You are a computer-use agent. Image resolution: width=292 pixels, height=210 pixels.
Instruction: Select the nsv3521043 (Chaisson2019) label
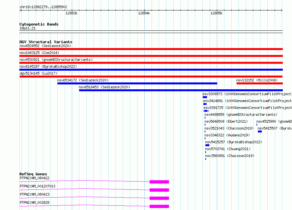pyautogui.click(x=229, y=128)
